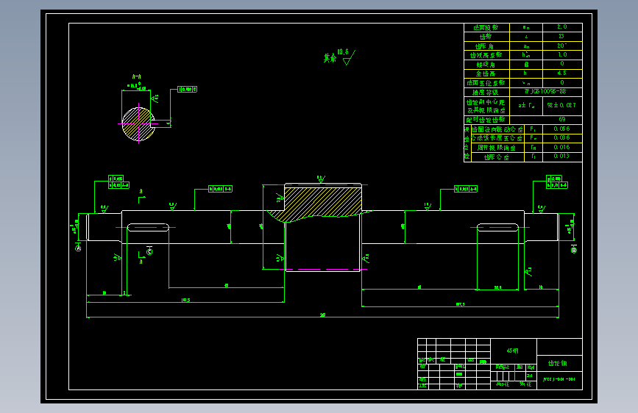Image resolution: width=638 pixels, height=413 pixels.
Task: Select the 齿顶高系数 label cell
Action: point(486,55)
